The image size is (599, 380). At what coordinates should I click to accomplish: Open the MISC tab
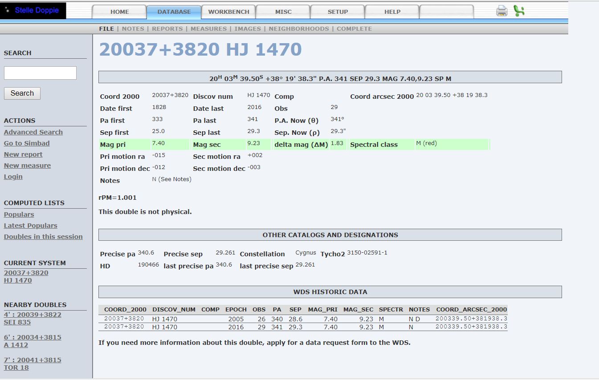coord(283,12)
